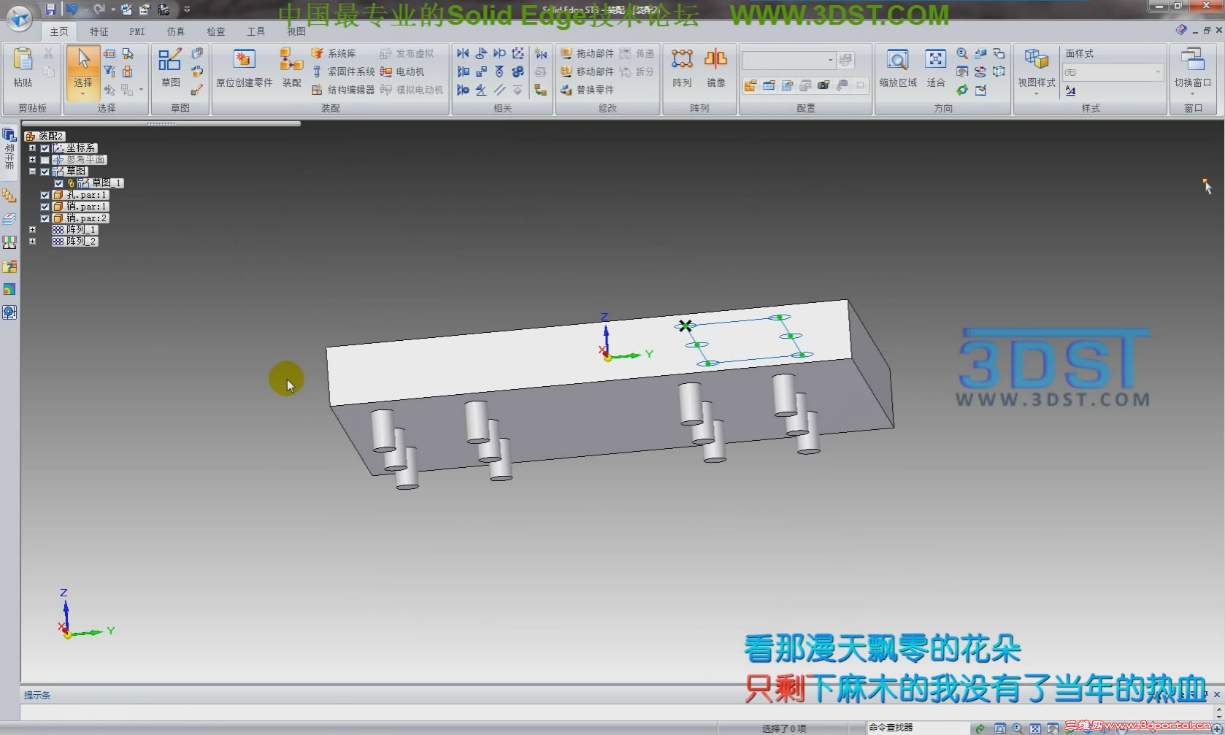Open the 仿真 (Simulation) tab
The width and height of the screenshot is (1225, 735).
(176, 31)
